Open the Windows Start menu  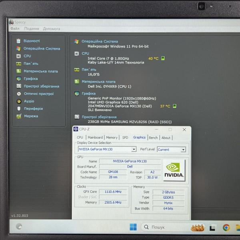pos(133,227)
